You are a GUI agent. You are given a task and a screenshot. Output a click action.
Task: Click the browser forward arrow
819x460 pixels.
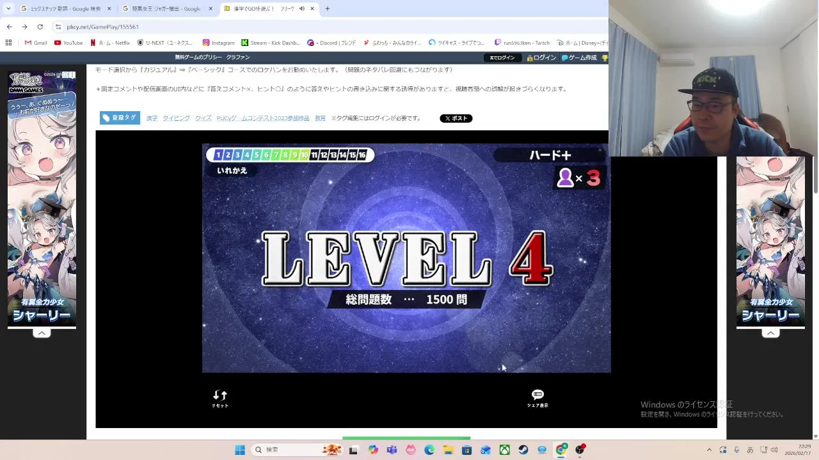[24, 27]
